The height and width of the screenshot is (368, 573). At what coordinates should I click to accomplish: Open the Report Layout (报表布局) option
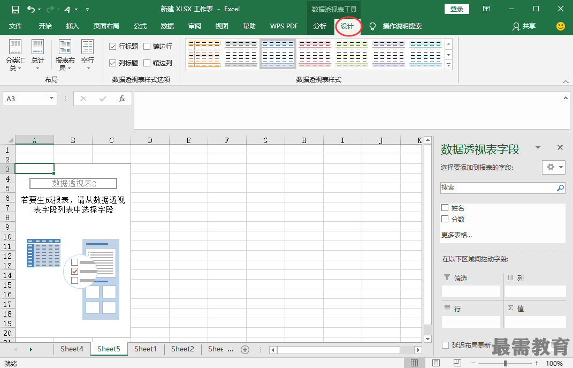[x=65, y=55]
